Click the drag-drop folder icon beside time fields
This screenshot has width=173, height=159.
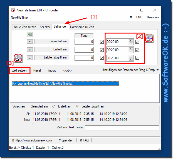point(149,38)
